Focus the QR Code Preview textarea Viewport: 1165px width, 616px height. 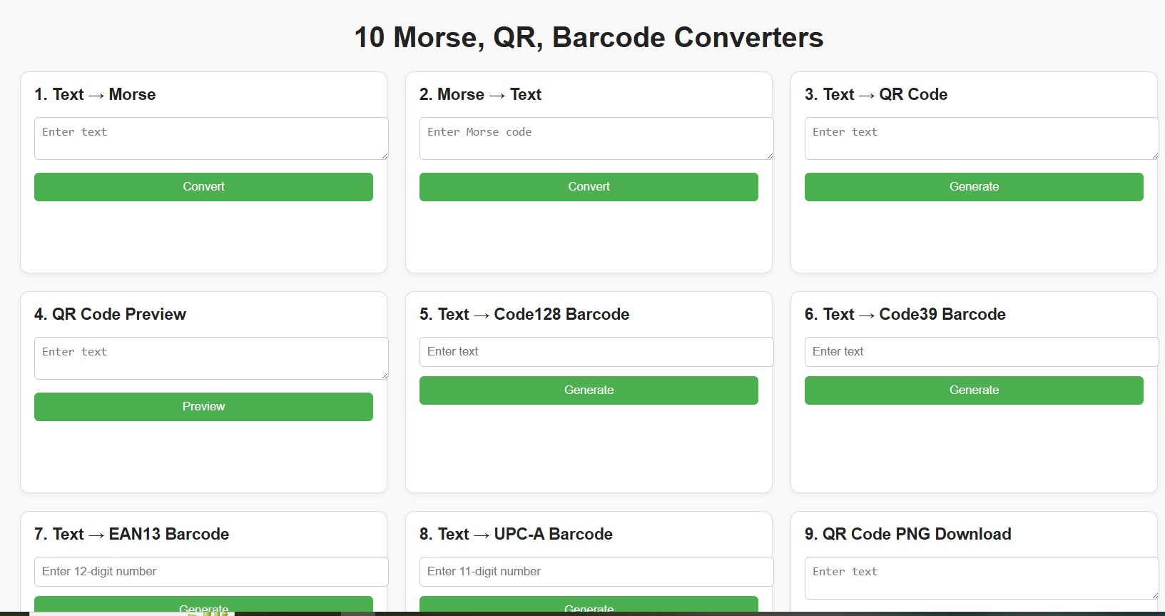210,358
